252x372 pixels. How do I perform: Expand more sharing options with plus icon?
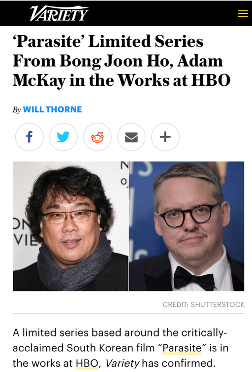click(x=165, y=137)
